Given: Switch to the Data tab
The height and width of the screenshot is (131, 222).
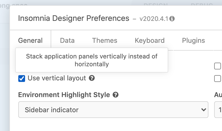Looking at the screenshot, I should 67,40.
